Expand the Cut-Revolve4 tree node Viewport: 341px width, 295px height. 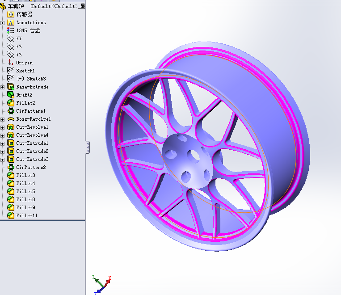[x=2, y=135]
